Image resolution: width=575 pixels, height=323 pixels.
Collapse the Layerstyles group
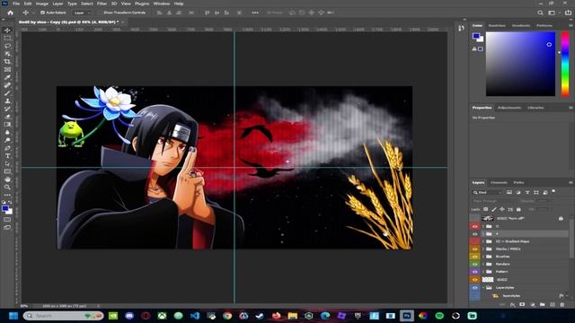[483, 288]
